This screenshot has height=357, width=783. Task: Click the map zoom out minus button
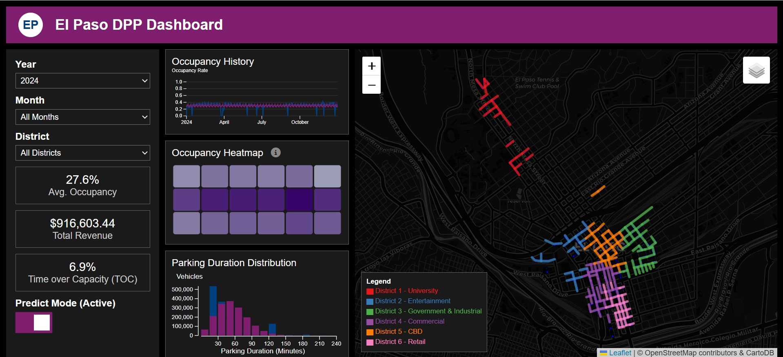[371, 85]
